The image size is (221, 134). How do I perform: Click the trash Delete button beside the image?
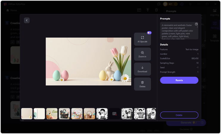(x=142, y=84)
